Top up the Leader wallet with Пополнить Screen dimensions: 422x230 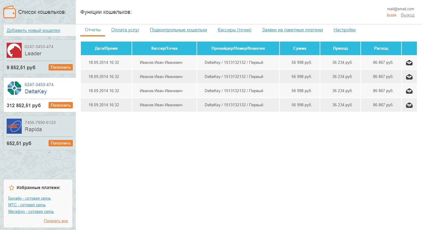click(x=61, y=67)
